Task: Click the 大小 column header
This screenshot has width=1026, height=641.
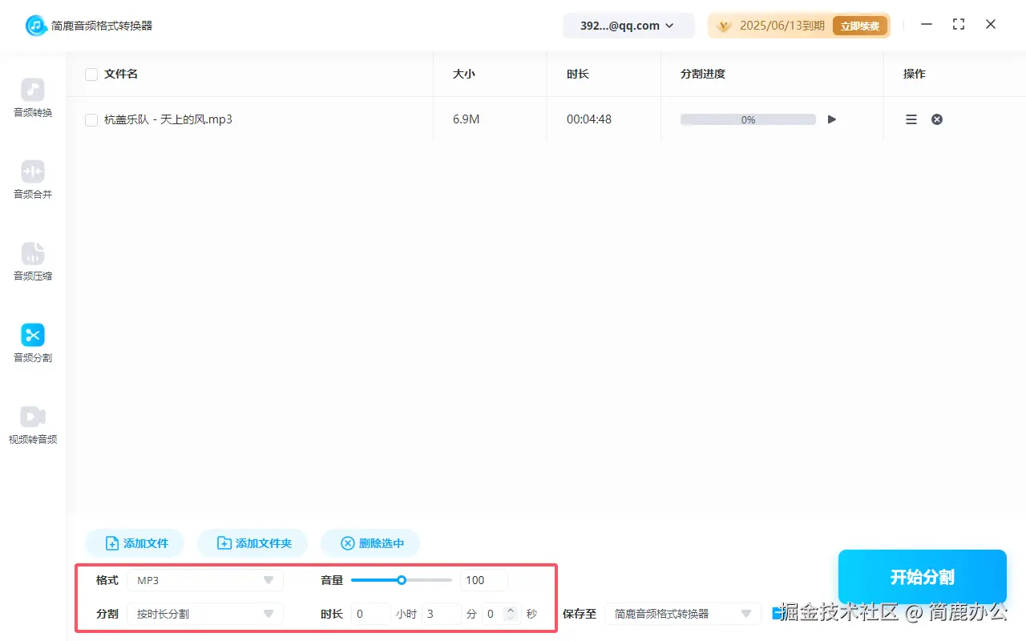Action: pyautogui.click(x=464, y=74)
